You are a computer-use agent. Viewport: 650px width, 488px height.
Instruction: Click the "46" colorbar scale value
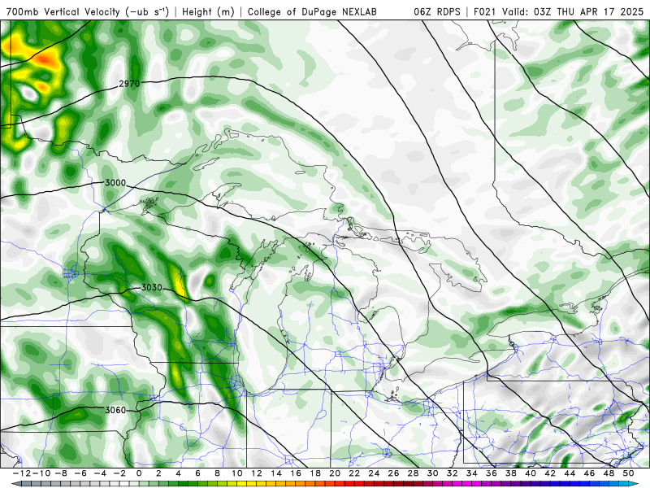(x=590, y=473)
